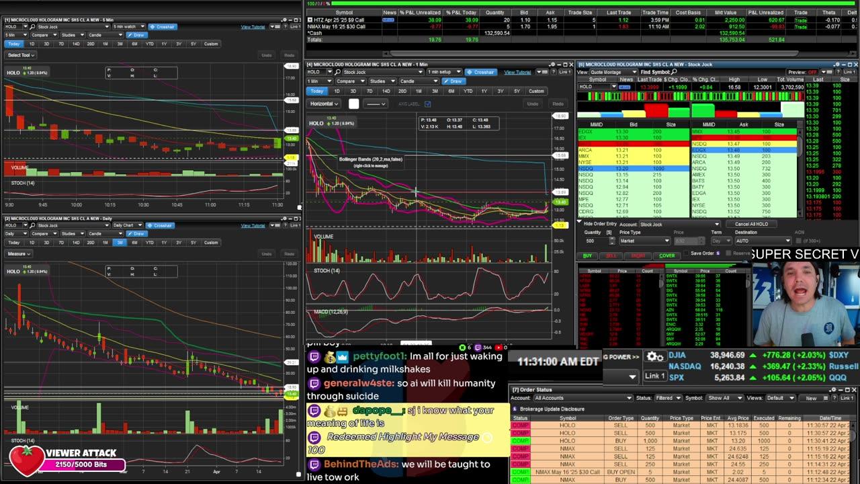This screenshot has height=484, width=860.
Task: Toggle the AXIS LABEL checkbox
Action: coord(427,104)
